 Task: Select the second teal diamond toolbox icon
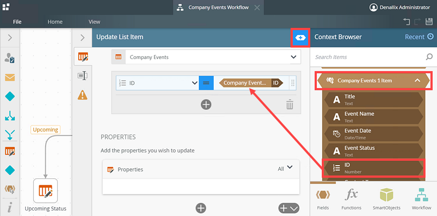[x=10, y=170]
